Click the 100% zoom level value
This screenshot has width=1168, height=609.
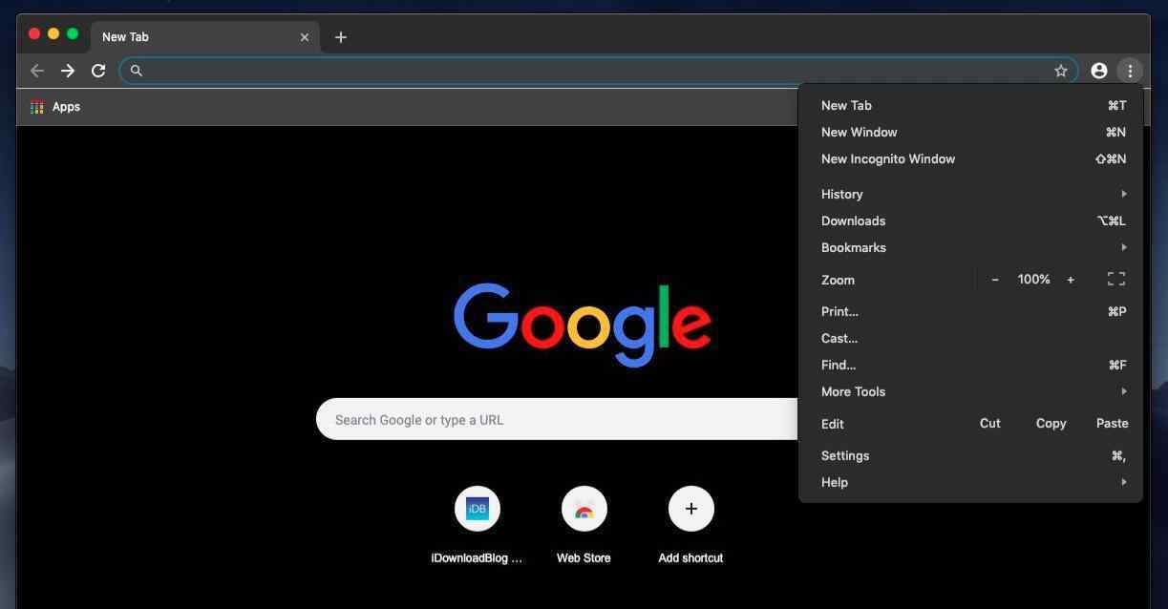coord(1033,280)
